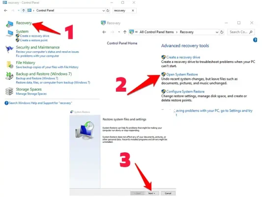262x197 pixels.
Task: Click 'Create a recovery drive' in Advanced recovery tools
Action: [183, 57]
